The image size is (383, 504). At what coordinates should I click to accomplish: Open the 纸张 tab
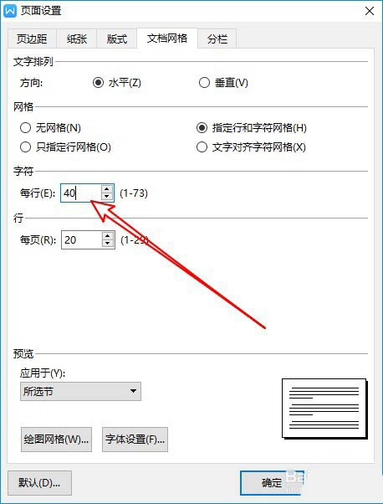pos(77,39)
